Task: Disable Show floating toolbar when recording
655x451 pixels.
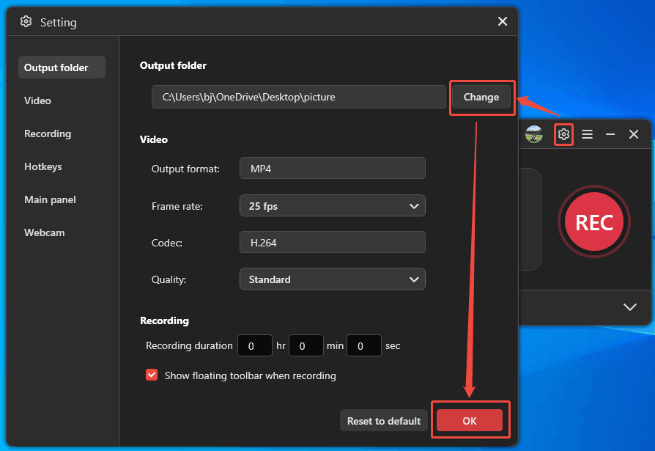Action: pos(152,375)
